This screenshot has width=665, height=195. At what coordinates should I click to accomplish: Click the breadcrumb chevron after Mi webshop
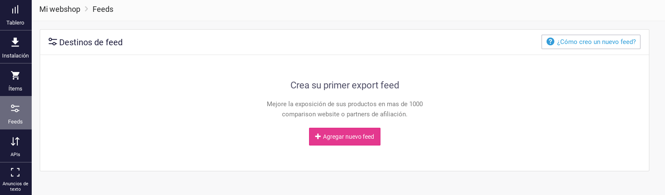[86, 9]
